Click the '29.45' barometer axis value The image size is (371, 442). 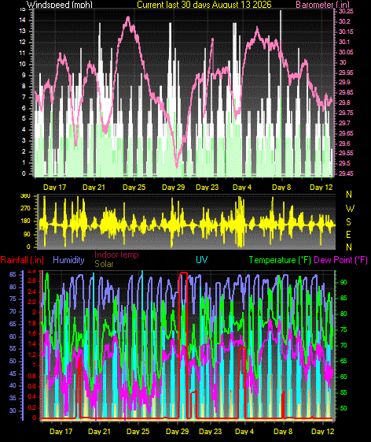click(346, 173)
